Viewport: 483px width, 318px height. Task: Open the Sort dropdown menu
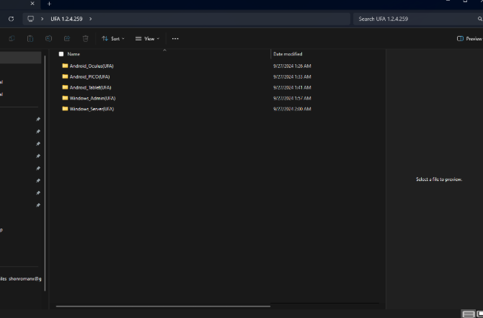[x=112, y=39]
